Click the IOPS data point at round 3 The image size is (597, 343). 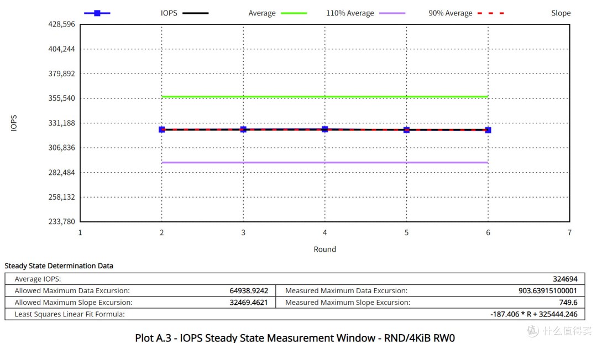(x=243, y=129)
